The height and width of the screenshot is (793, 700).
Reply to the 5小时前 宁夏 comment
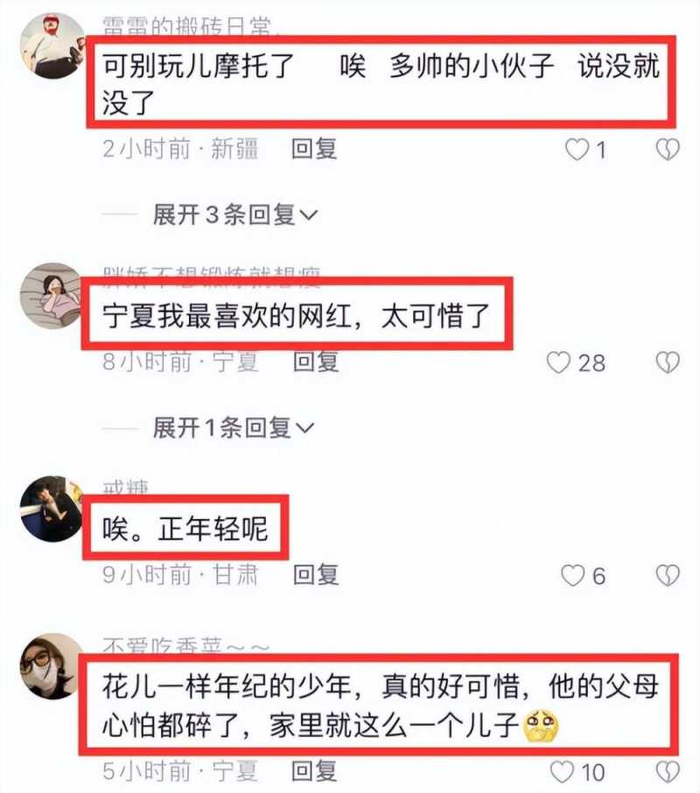click(x=314, y=771)
